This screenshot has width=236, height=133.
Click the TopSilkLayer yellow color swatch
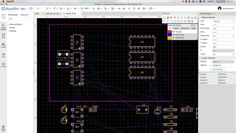[x=170, y=38]
